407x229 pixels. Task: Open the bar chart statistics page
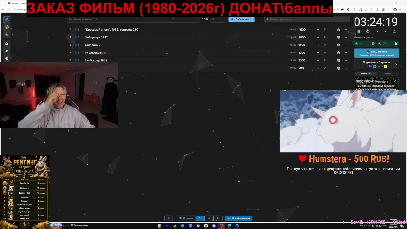7,34
